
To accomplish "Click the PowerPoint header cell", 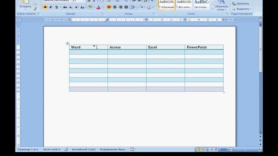I will tap(204, 47).
